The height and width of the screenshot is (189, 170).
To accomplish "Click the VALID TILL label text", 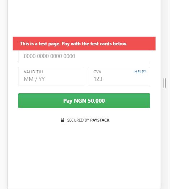I will point(34,72).
